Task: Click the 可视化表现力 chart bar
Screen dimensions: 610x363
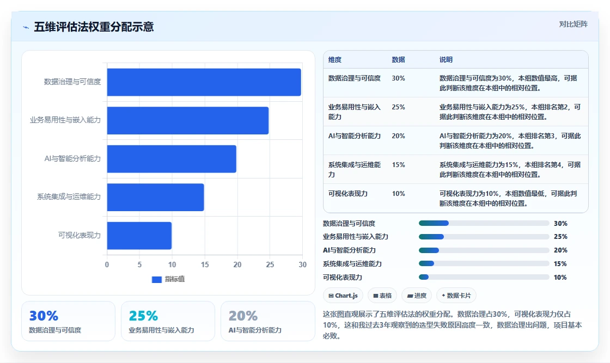Action: (139, 236)
